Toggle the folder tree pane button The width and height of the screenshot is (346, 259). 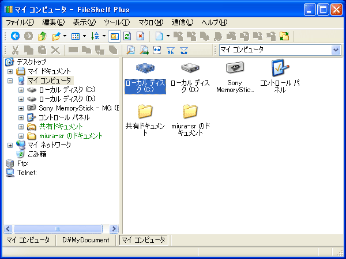[114, 36]
